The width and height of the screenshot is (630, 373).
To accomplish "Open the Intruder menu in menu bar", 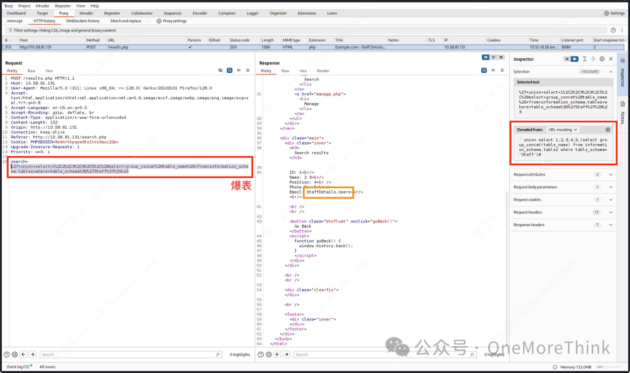I will tap(43, 6).
